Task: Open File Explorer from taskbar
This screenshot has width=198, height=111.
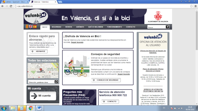Action: 13,108
